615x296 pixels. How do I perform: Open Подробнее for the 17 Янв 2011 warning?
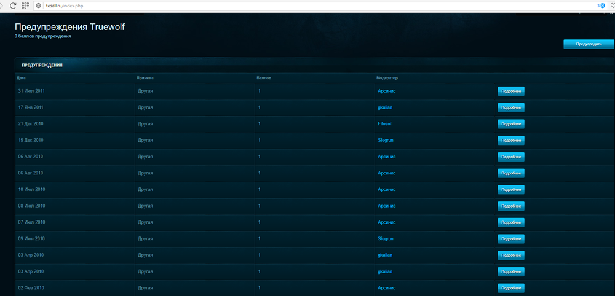(x=511, y=107)
